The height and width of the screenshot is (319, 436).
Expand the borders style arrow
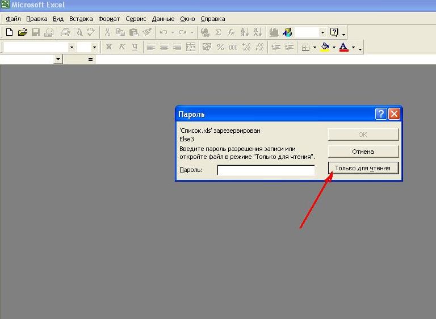315,47
